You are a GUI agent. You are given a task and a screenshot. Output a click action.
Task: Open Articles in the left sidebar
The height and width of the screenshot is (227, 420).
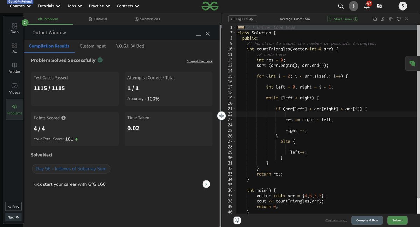pyautogui.click(x=14, y=68)
